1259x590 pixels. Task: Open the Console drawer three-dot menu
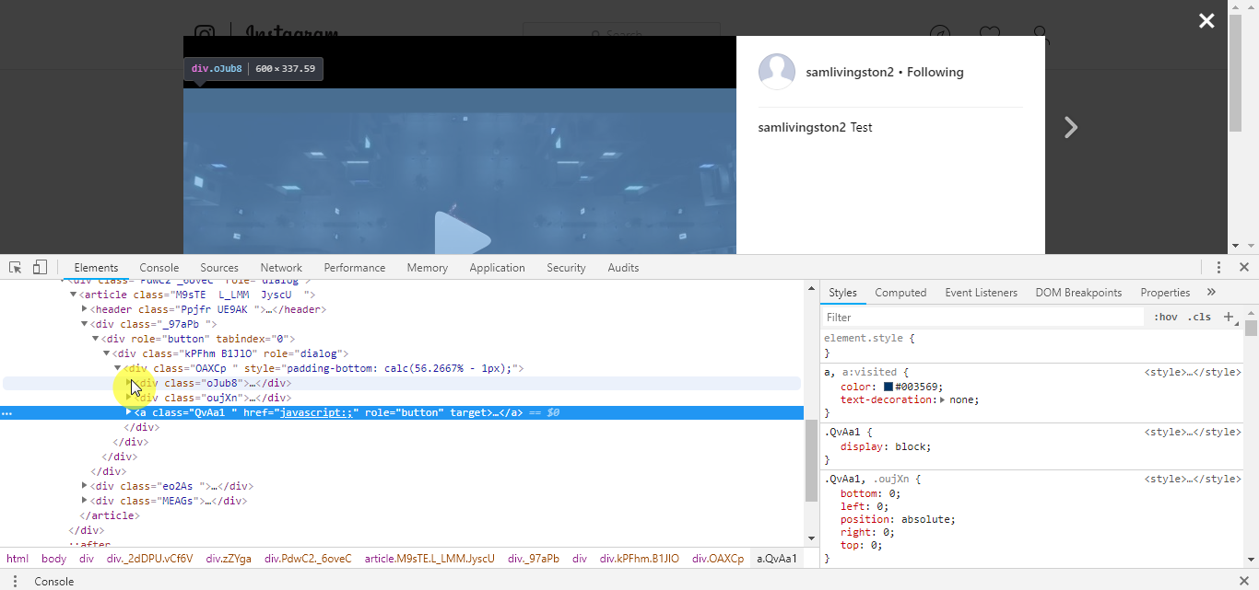coord(15,582)
